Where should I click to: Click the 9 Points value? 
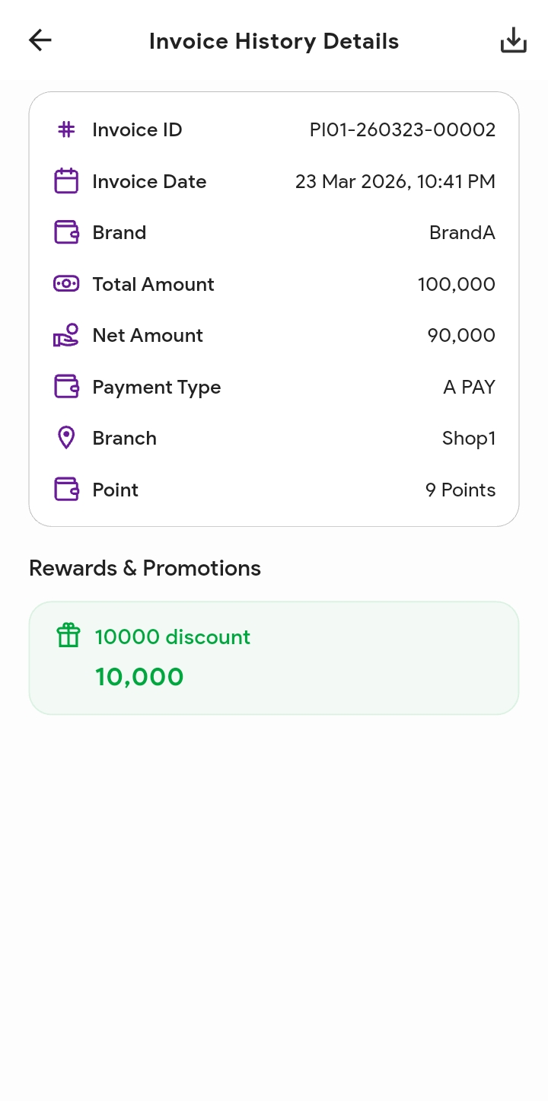click(x=460, y=490)
